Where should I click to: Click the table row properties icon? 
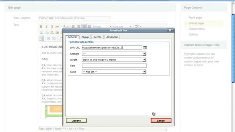(x=48, y=38)
